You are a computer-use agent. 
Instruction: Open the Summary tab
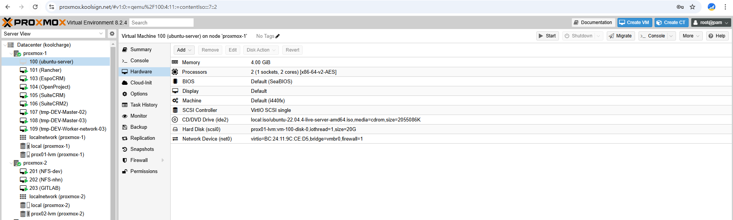coord(144,50)
